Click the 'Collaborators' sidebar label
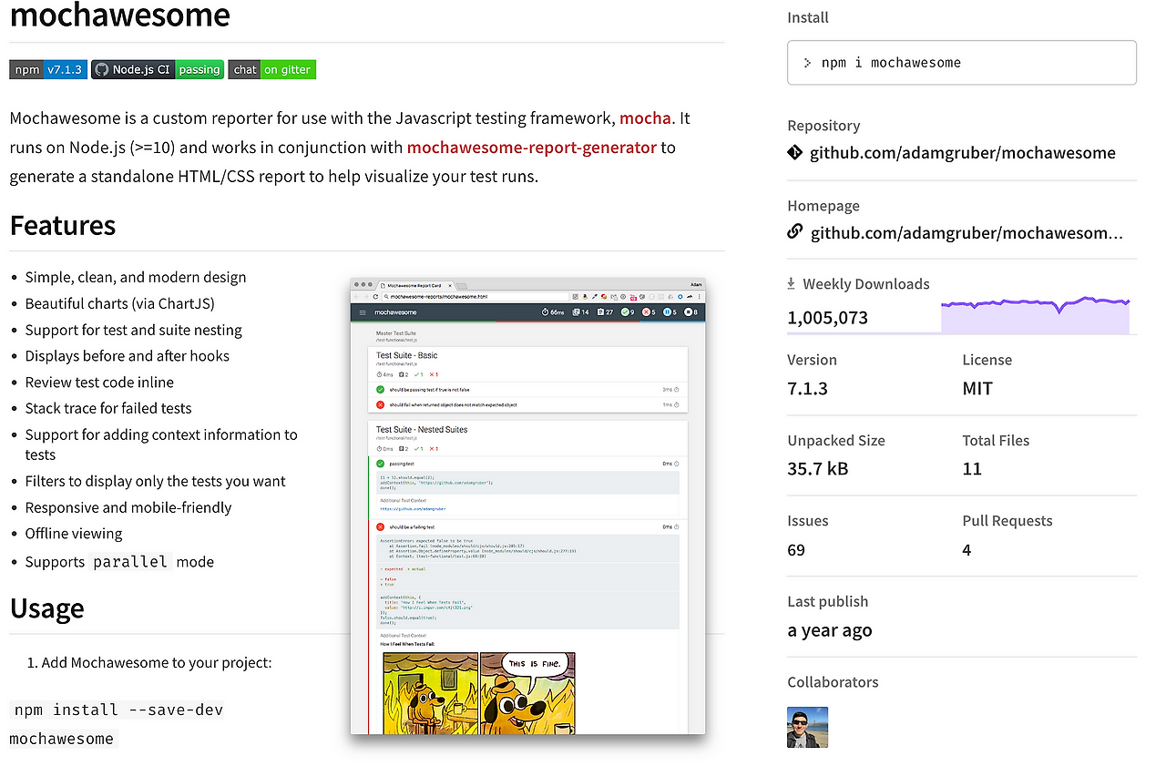The image size is (1166, 766). 833,682
